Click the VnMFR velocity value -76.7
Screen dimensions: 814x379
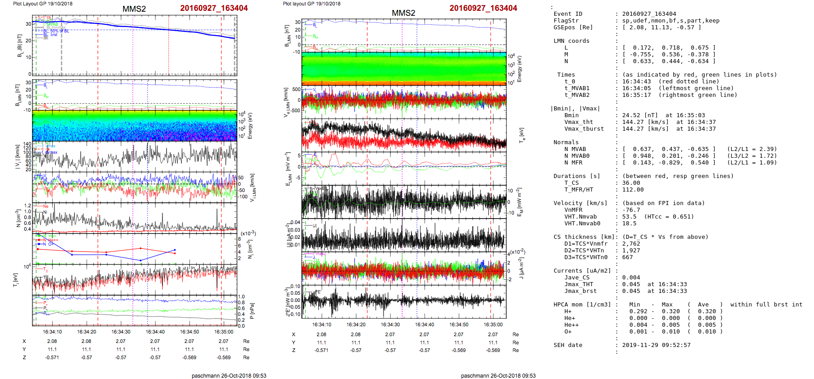pos(631,210)
